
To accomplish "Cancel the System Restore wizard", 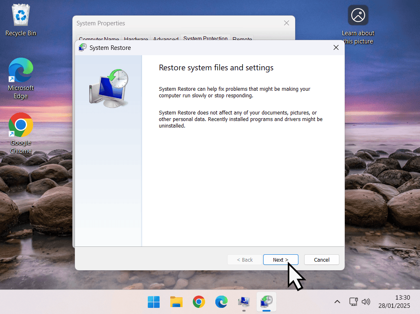I will click(x=321, y=260).
